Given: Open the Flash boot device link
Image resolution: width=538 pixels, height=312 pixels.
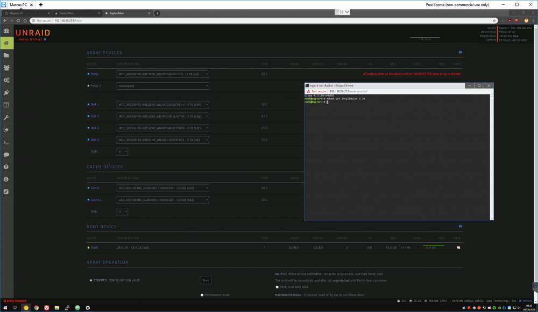Looking at the screenshot, I should pos(94,248).
